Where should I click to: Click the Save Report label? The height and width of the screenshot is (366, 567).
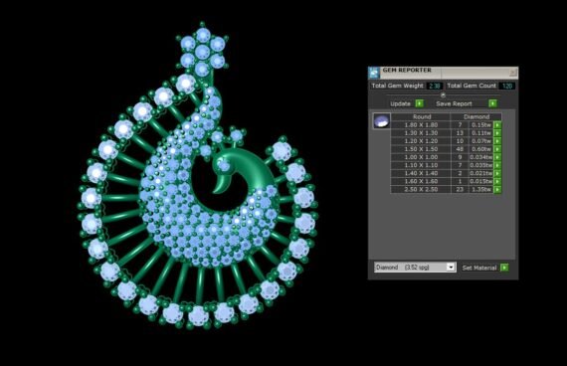tap(454, 103)
